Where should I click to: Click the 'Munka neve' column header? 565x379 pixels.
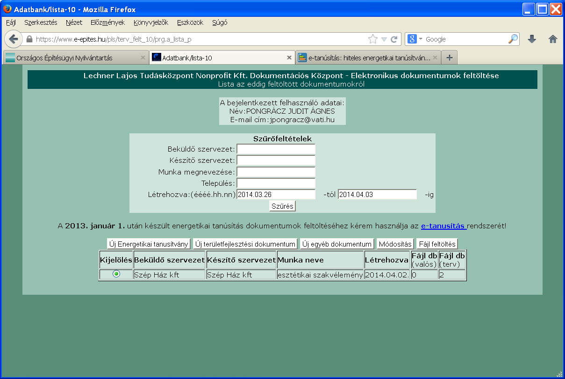[320, 260]
